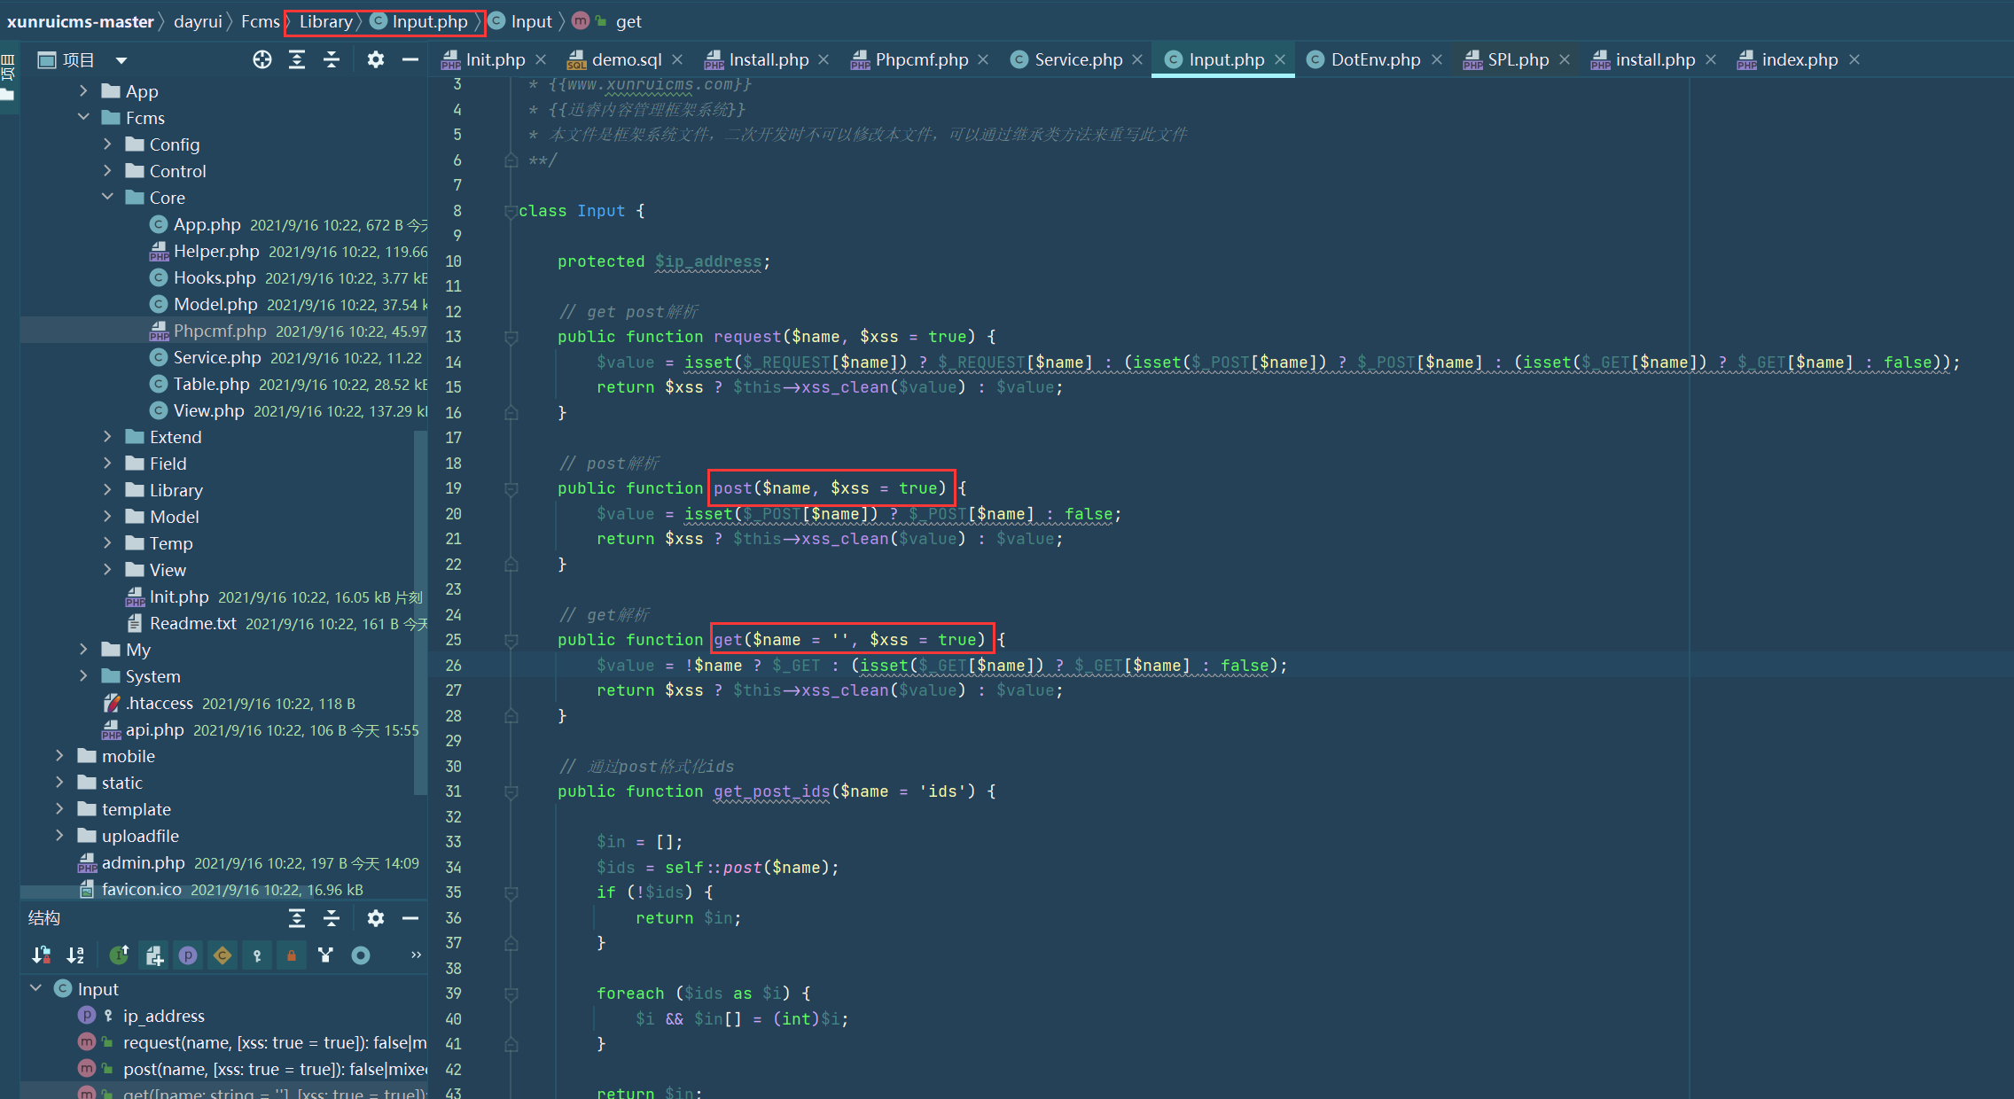
Task: Fold the get_post_ids function at line 31
Action: click(511, 791)
